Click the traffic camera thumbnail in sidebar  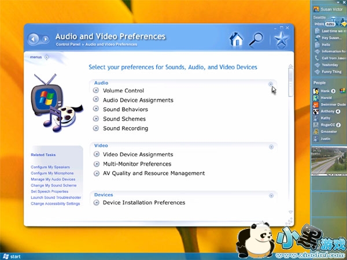327,160
